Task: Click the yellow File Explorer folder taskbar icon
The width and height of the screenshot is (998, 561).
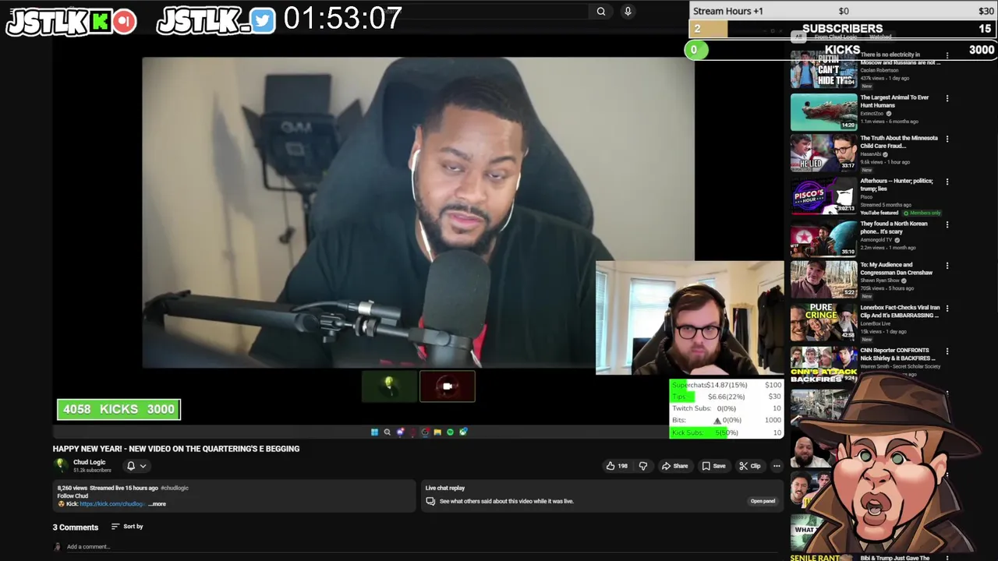Action: 437,432
